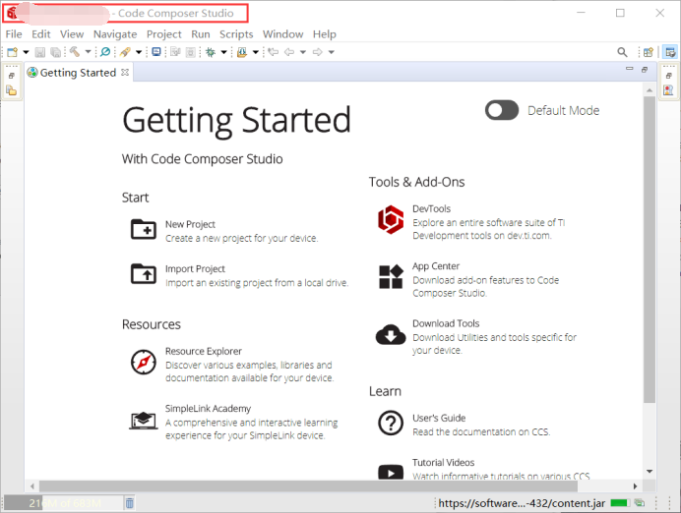Open the Download Tools link

point(446,323)
